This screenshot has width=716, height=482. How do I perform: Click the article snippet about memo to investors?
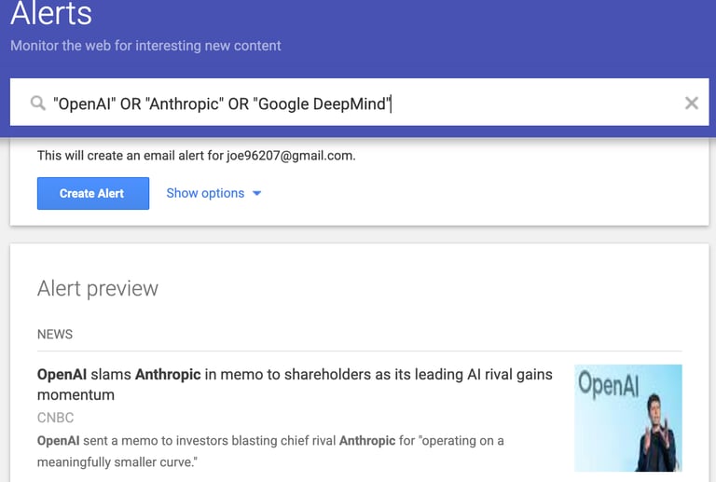click(x=270, y=451)
